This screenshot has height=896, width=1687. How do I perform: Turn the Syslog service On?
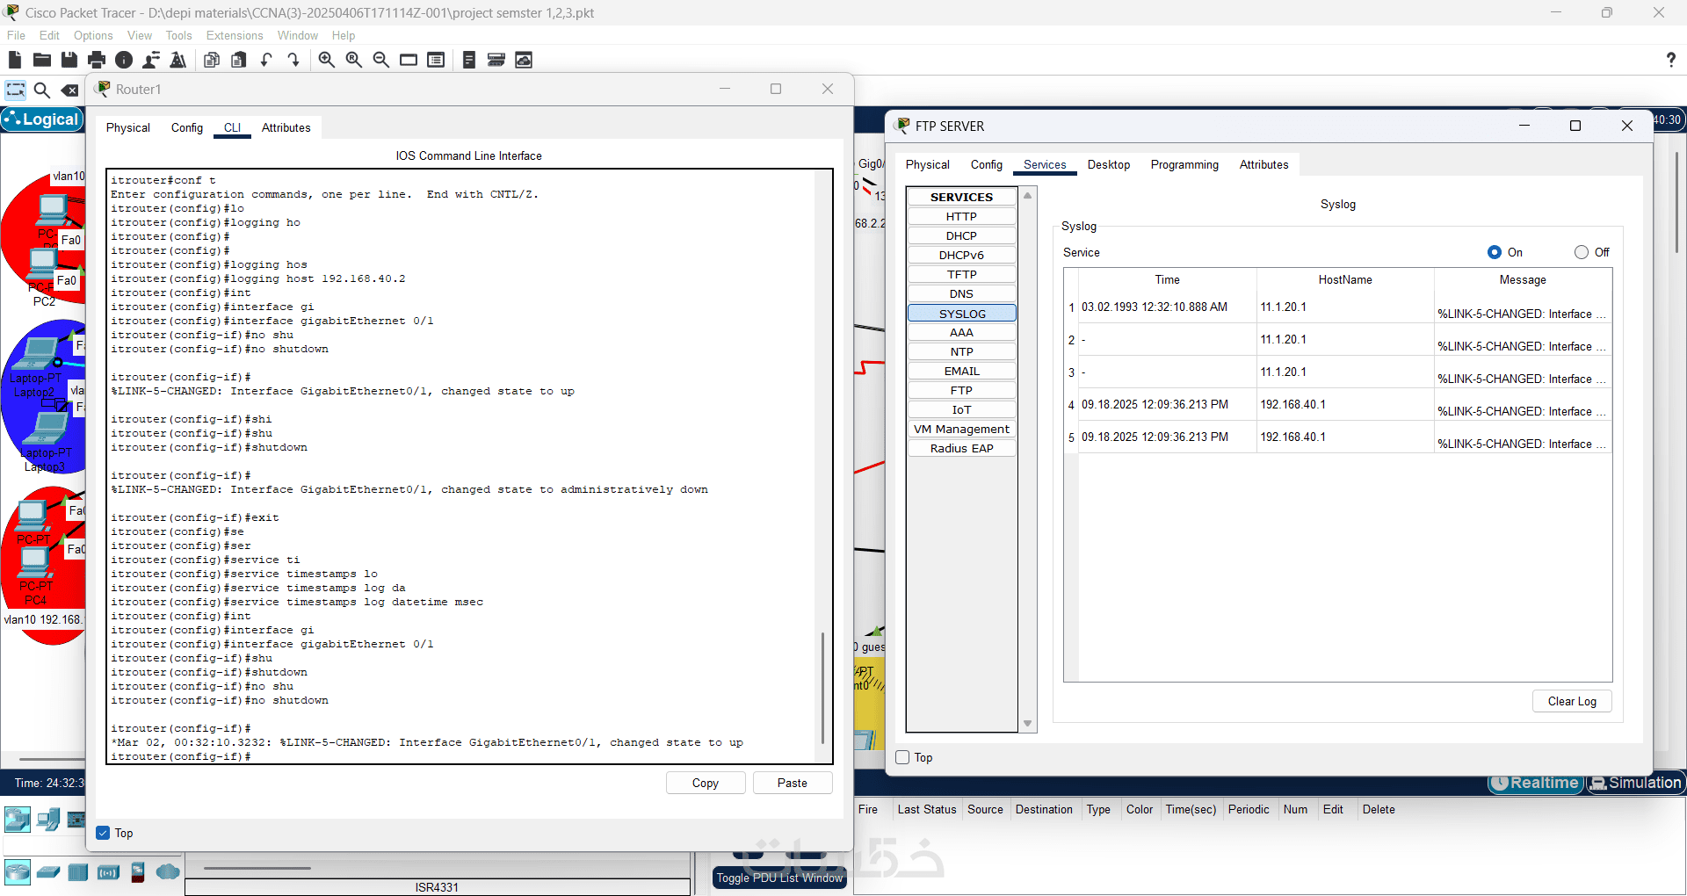(x=1495, y=252)
